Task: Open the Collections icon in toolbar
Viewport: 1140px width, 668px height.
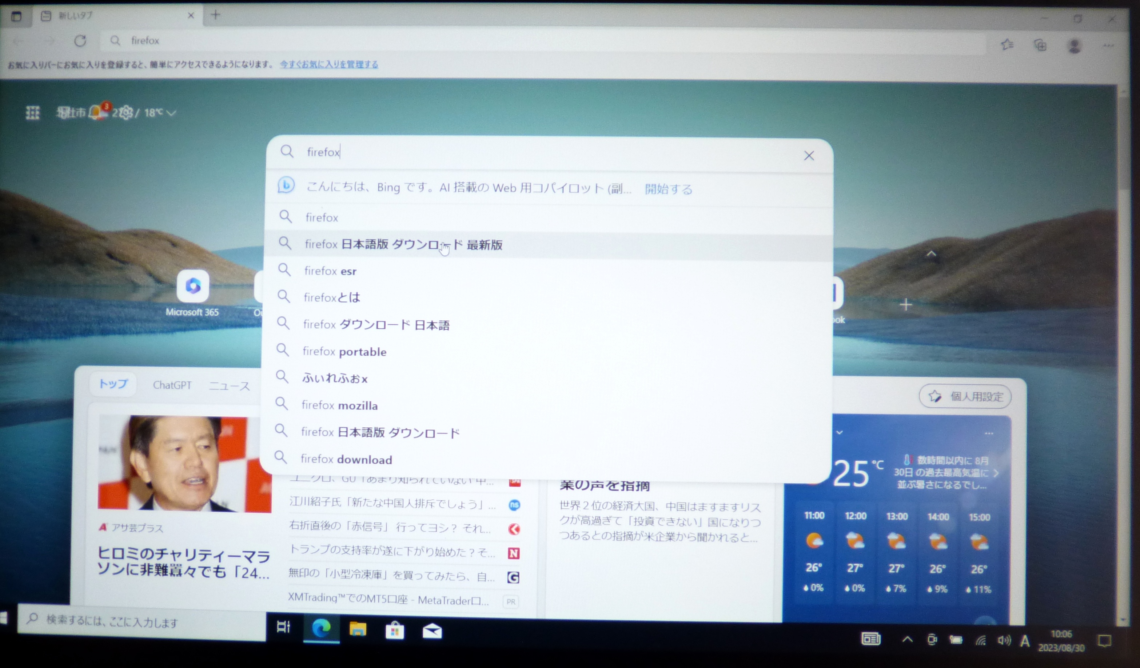Action: 1040,45
